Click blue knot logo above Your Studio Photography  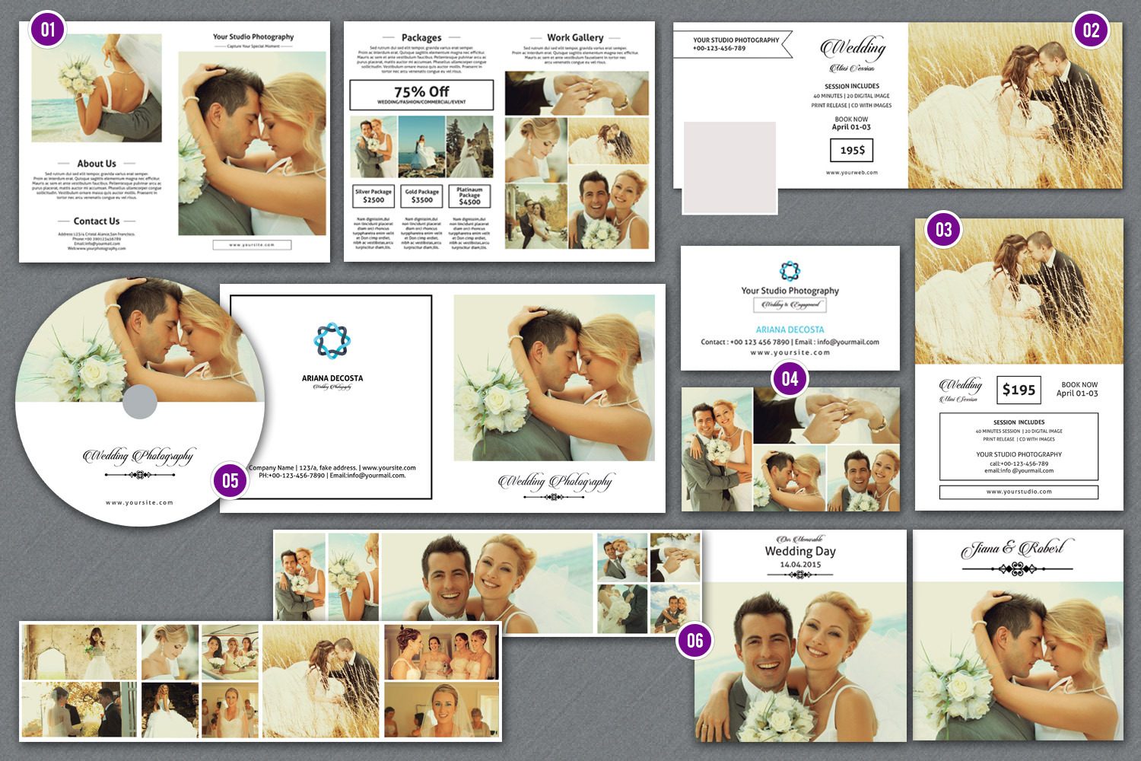(x=790, y=271)
